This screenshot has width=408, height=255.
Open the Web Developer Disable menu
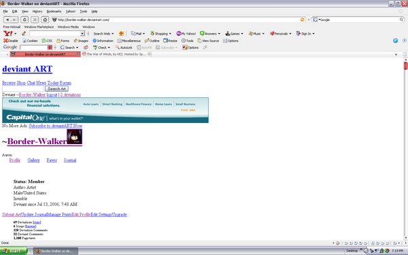[11, 41]
